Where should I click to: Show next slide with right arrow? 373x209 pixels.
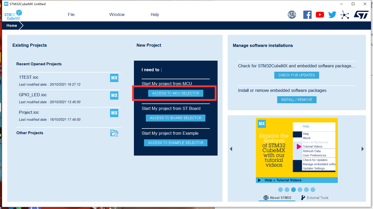(363, 149)
